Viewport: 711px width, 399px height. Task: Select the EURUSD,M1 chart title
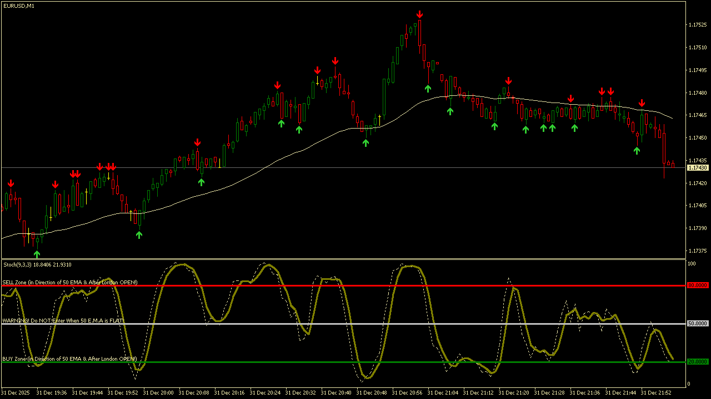point(17,7)
